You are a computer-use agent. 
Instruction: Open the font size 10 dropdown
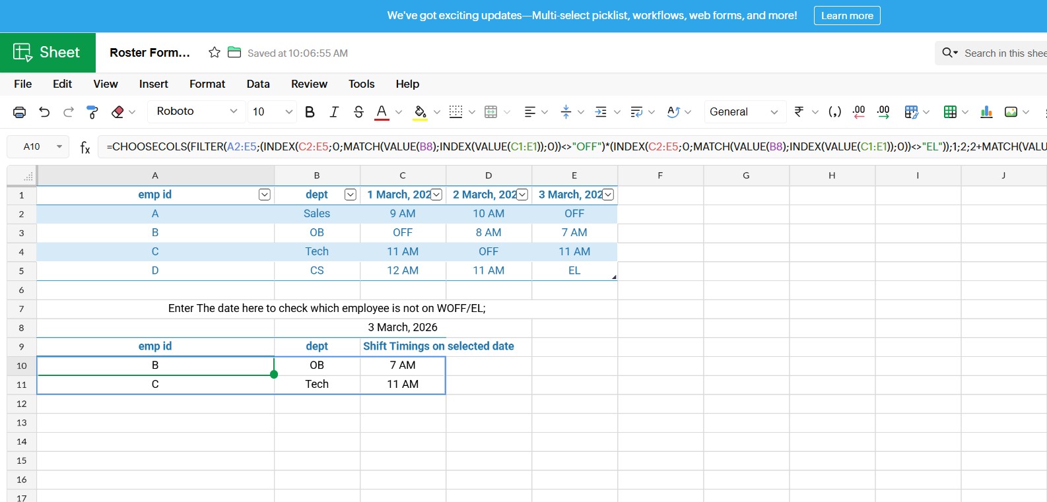tap(272, 112)
